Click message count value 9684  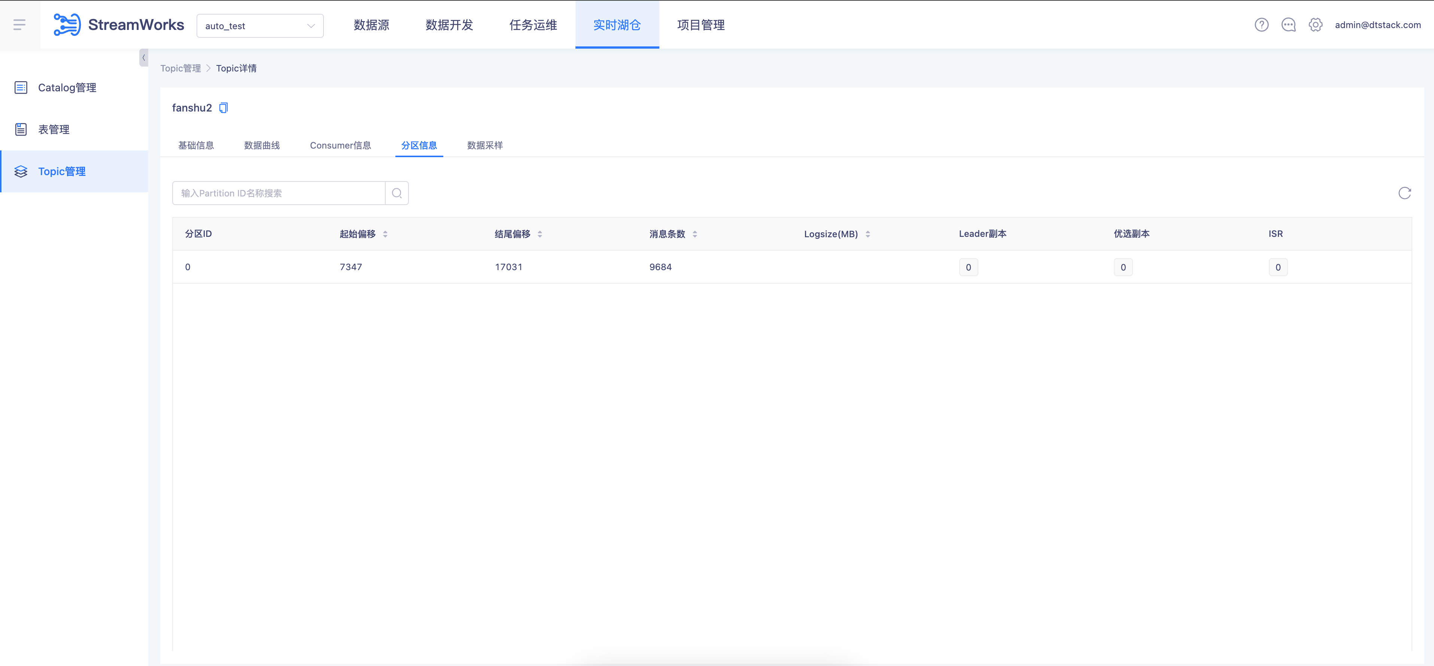pos(661,267)
